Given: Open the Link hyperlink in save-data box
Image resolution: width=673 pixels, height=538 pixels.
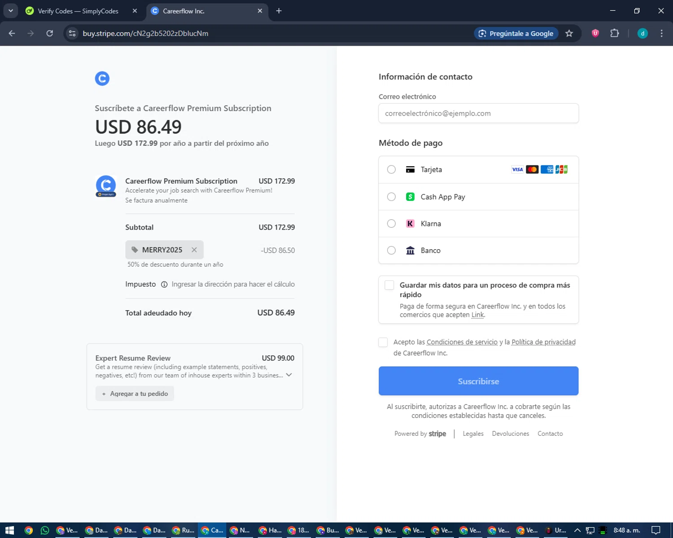Looking at the screenshot, I should 477,315.
